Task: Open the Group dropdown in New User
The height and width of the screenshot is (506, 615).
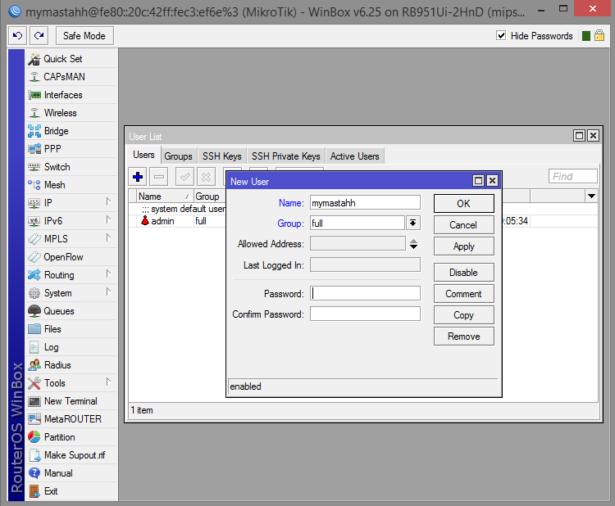Action: click(x=413, y=224)
